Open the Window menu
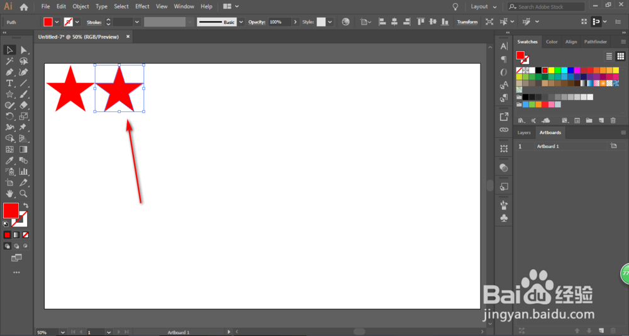 pos(184,6)
